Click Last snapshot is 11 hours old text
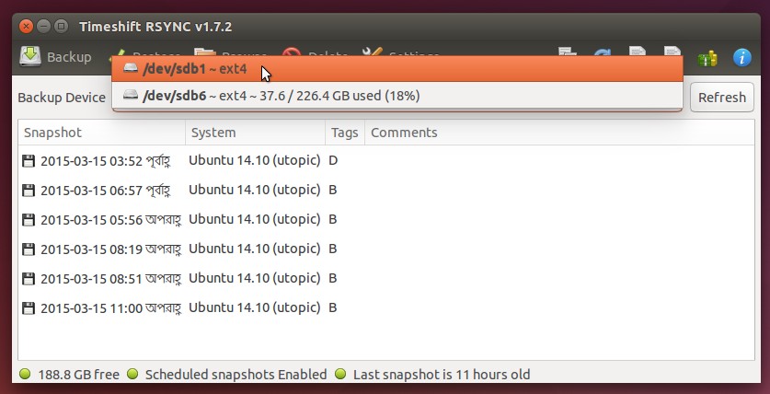This screenshot has width=770, height=394. click(442, 375)
